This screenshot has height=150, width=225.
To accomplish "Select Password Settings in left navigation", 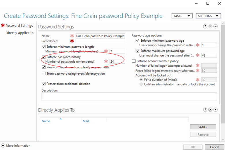I will coord(19,26).
